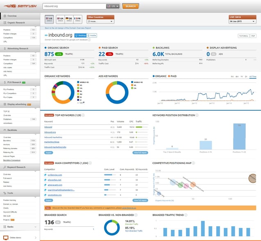Click the Tools wrench icon
This screenshot has width=261, height=241.
(x=5, y=193)
